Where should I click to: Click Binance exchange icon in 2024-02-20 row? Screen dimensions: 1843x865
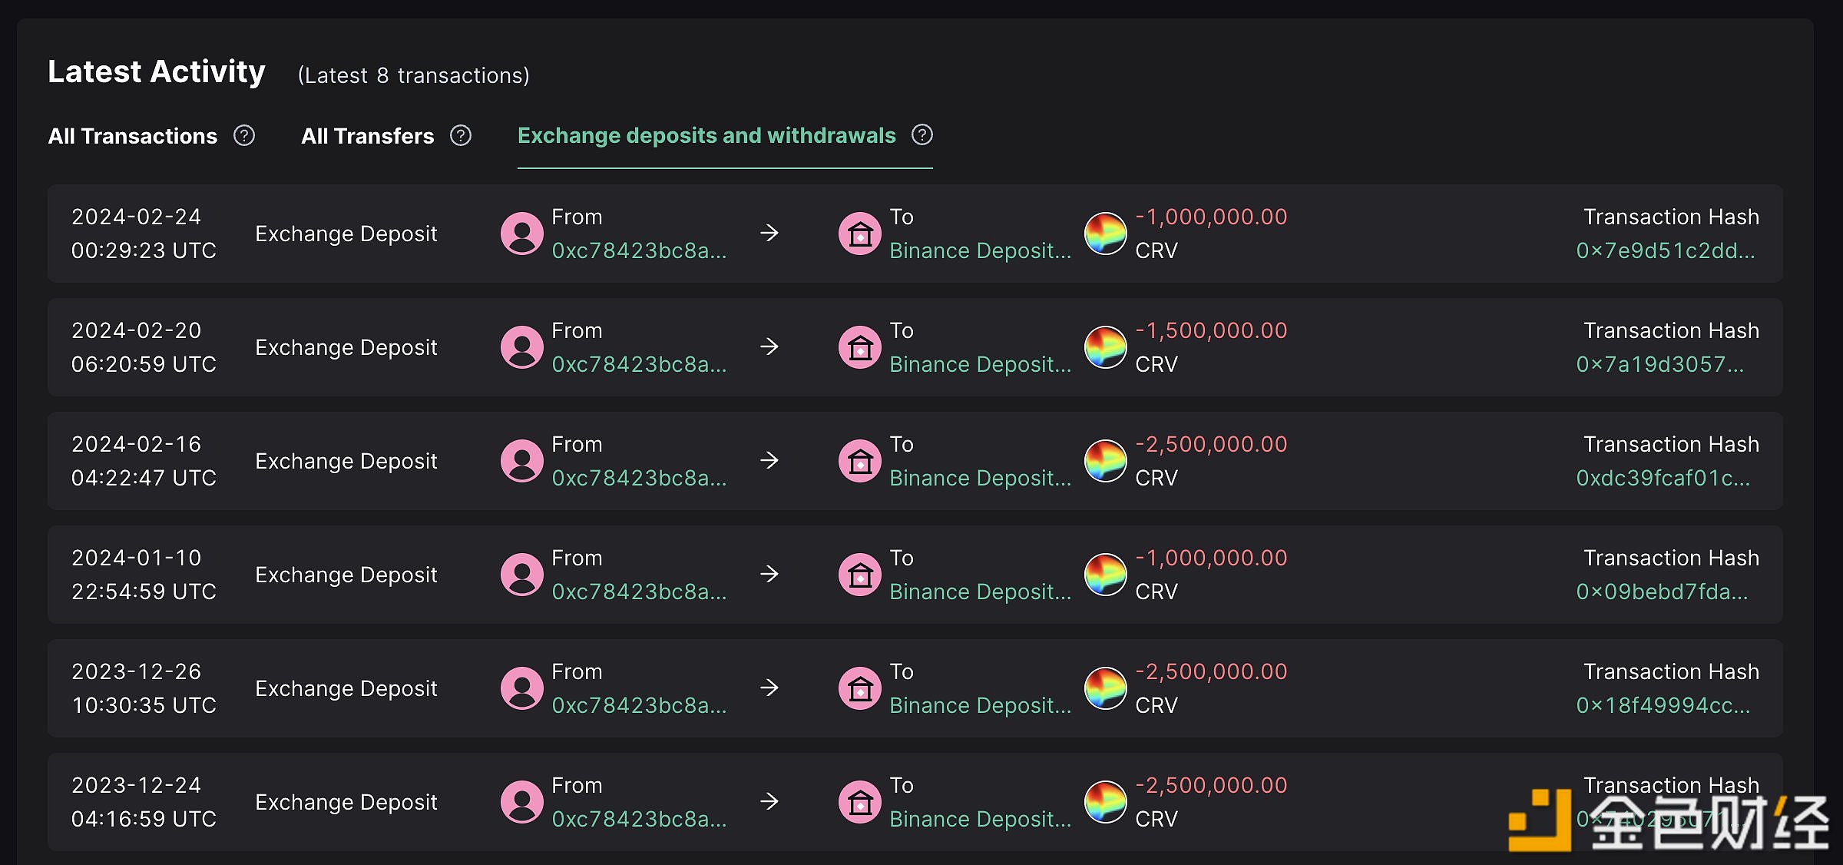[860, 347]
